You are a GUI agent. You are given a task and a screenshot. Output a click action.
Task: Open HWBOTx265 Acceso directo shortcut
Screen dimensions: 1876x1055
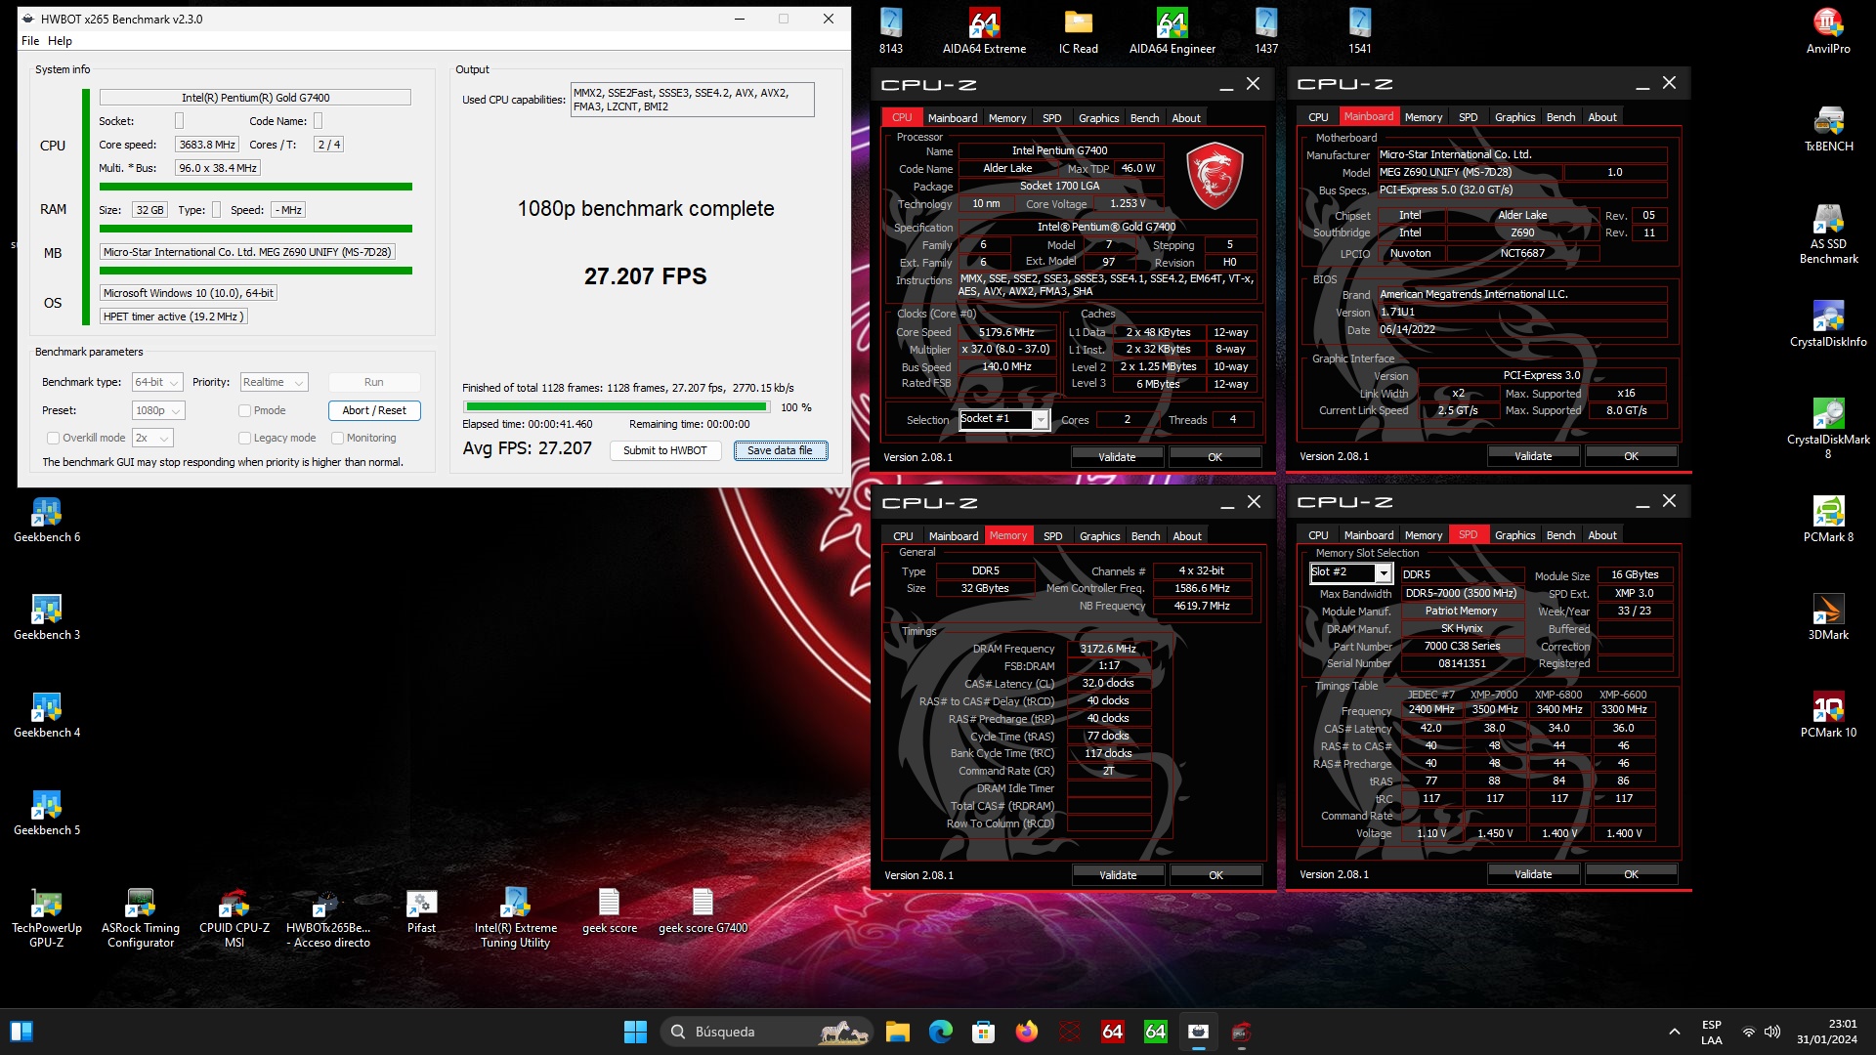[x=328, y=918]
